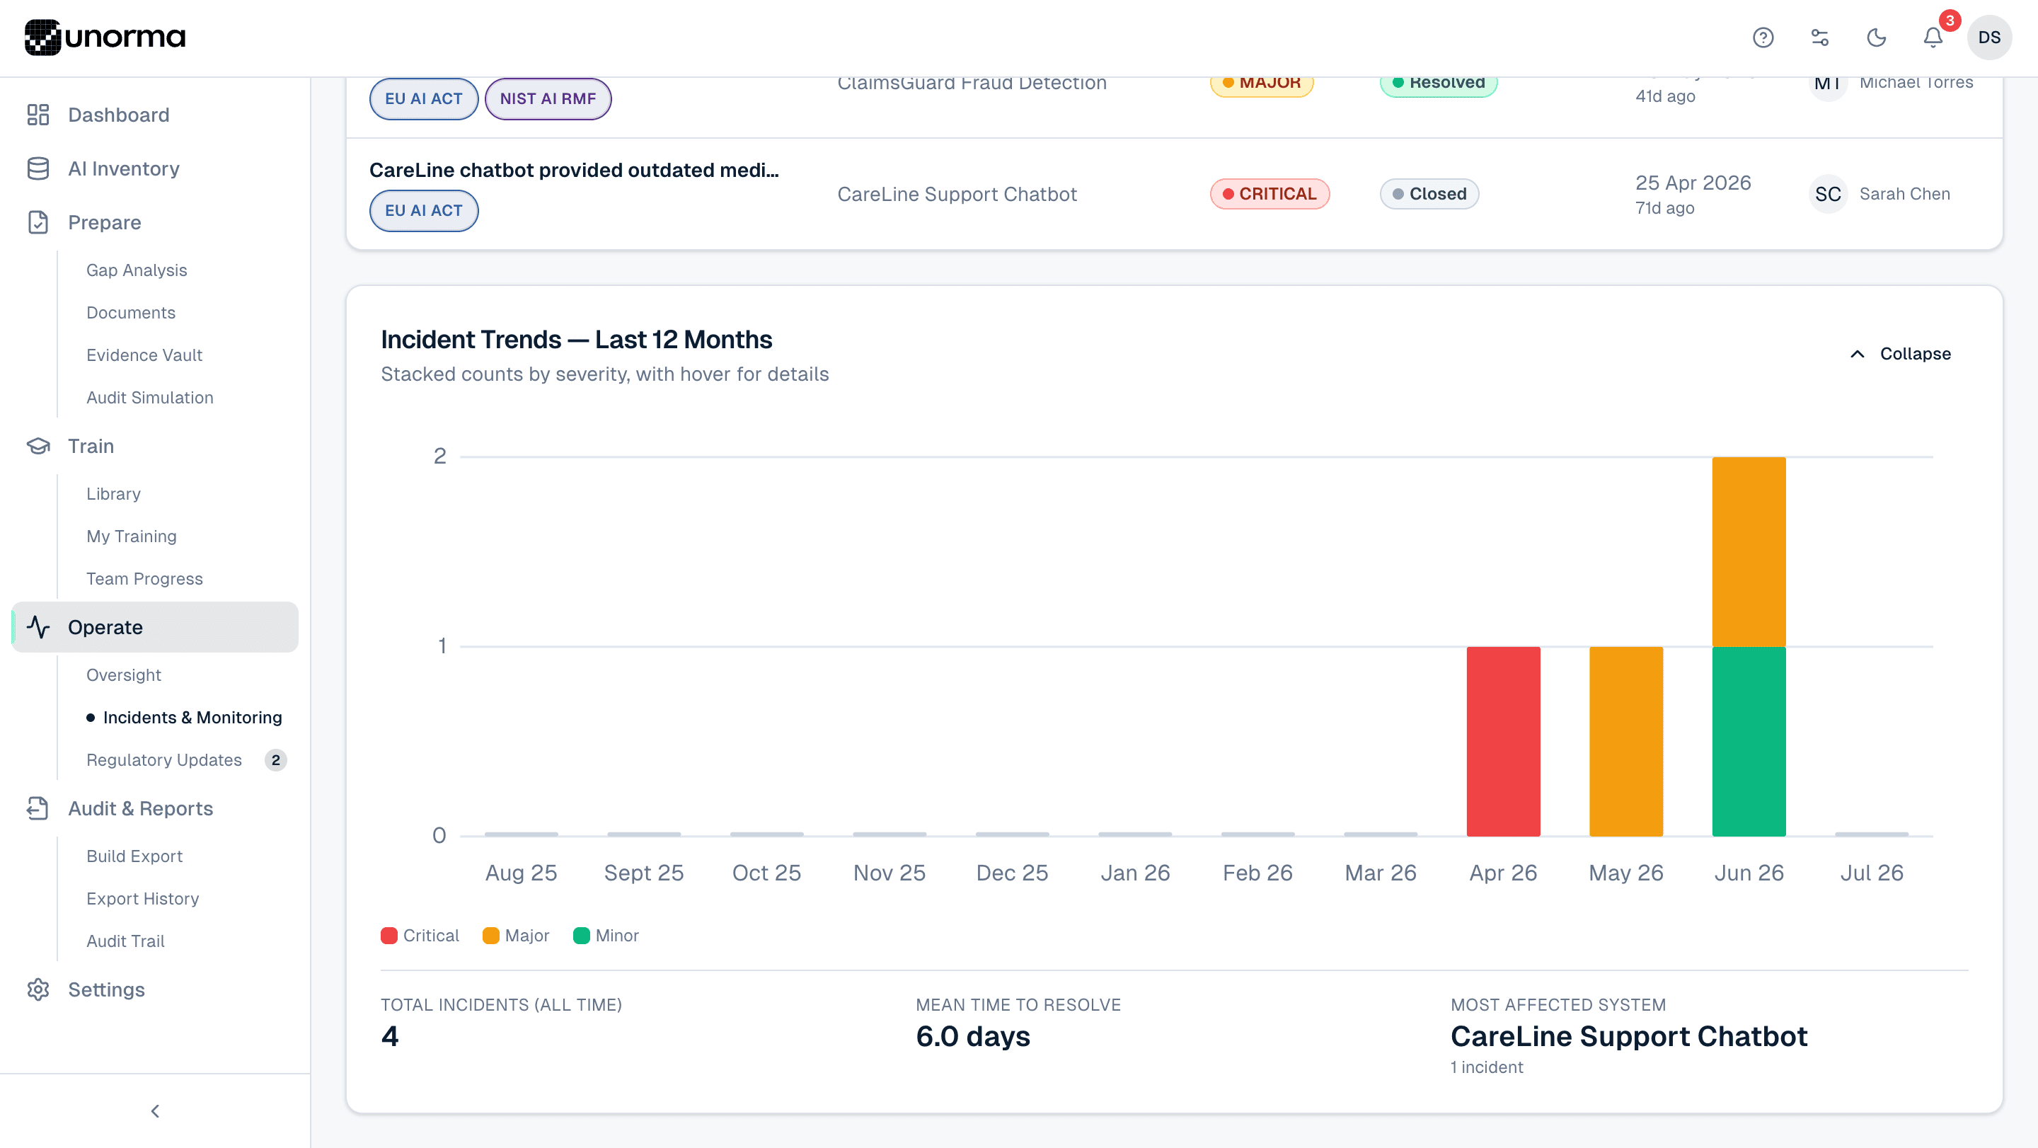Image resolution: width=2038 pixels, height=1148 pixels.
Task: Toggle the Minor series in chart legend
Action: pyautogui.click(x=605, y=935)
